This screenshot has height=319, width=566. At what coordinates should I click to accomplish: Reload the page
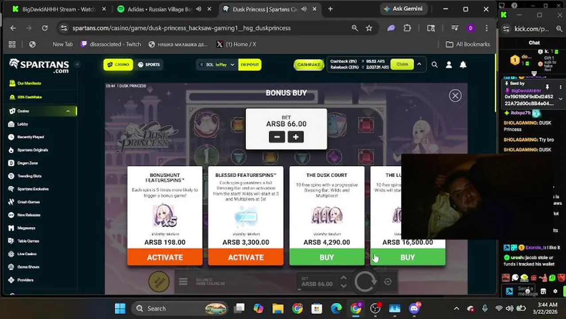pyautogui.click(x=45, y=28)
